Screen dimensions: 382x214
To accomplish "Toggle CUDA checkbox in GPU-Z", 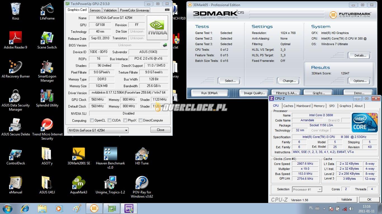I will 110,120.
